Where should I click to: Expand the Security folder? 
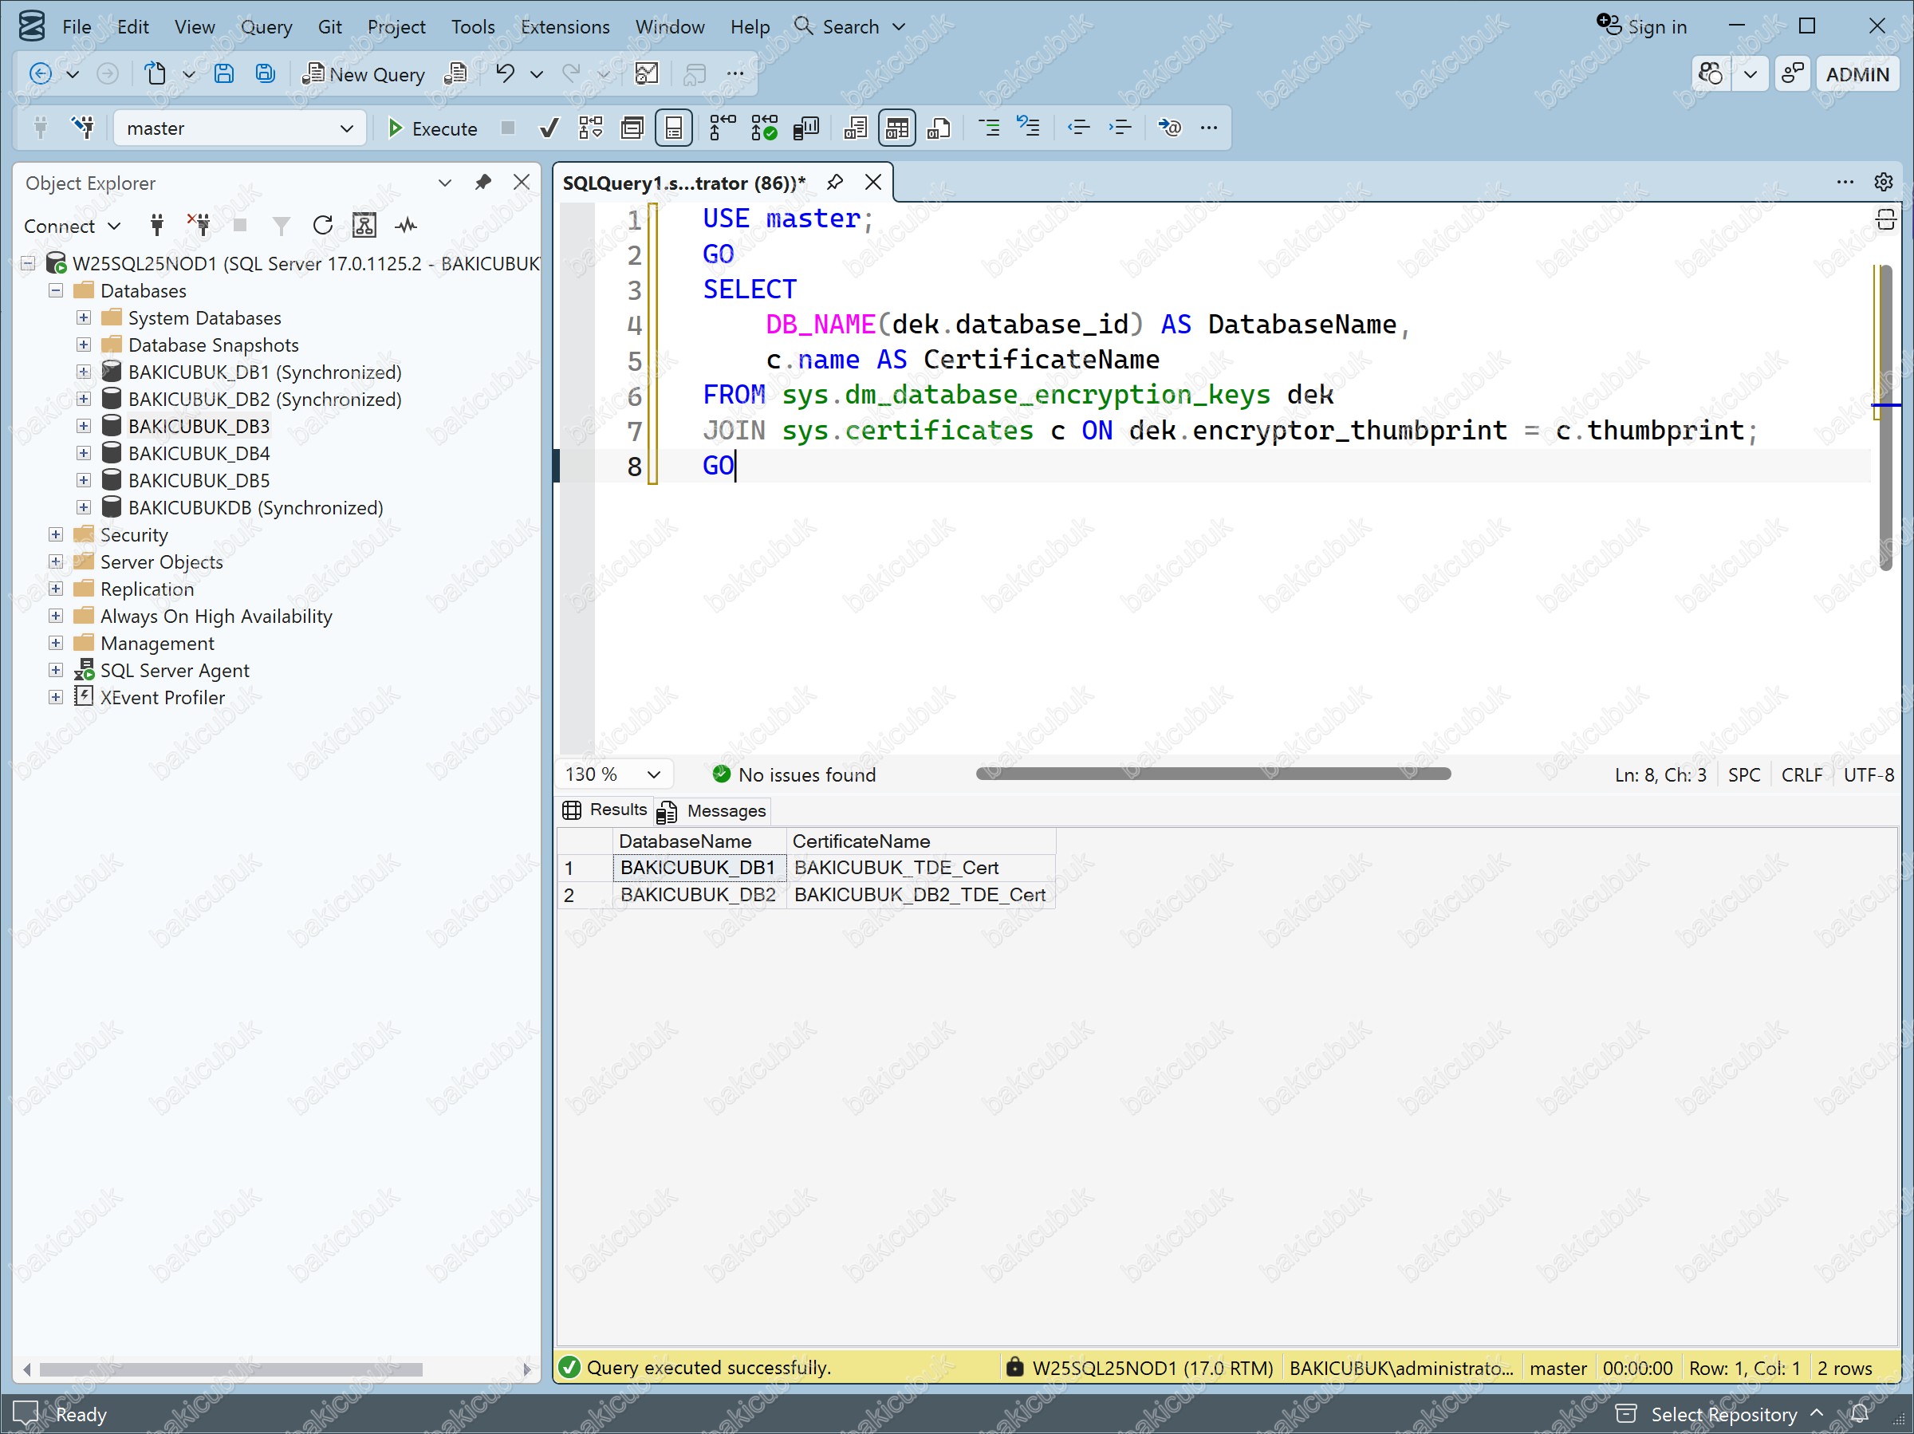pyautogui.click(x=57, y=535)
